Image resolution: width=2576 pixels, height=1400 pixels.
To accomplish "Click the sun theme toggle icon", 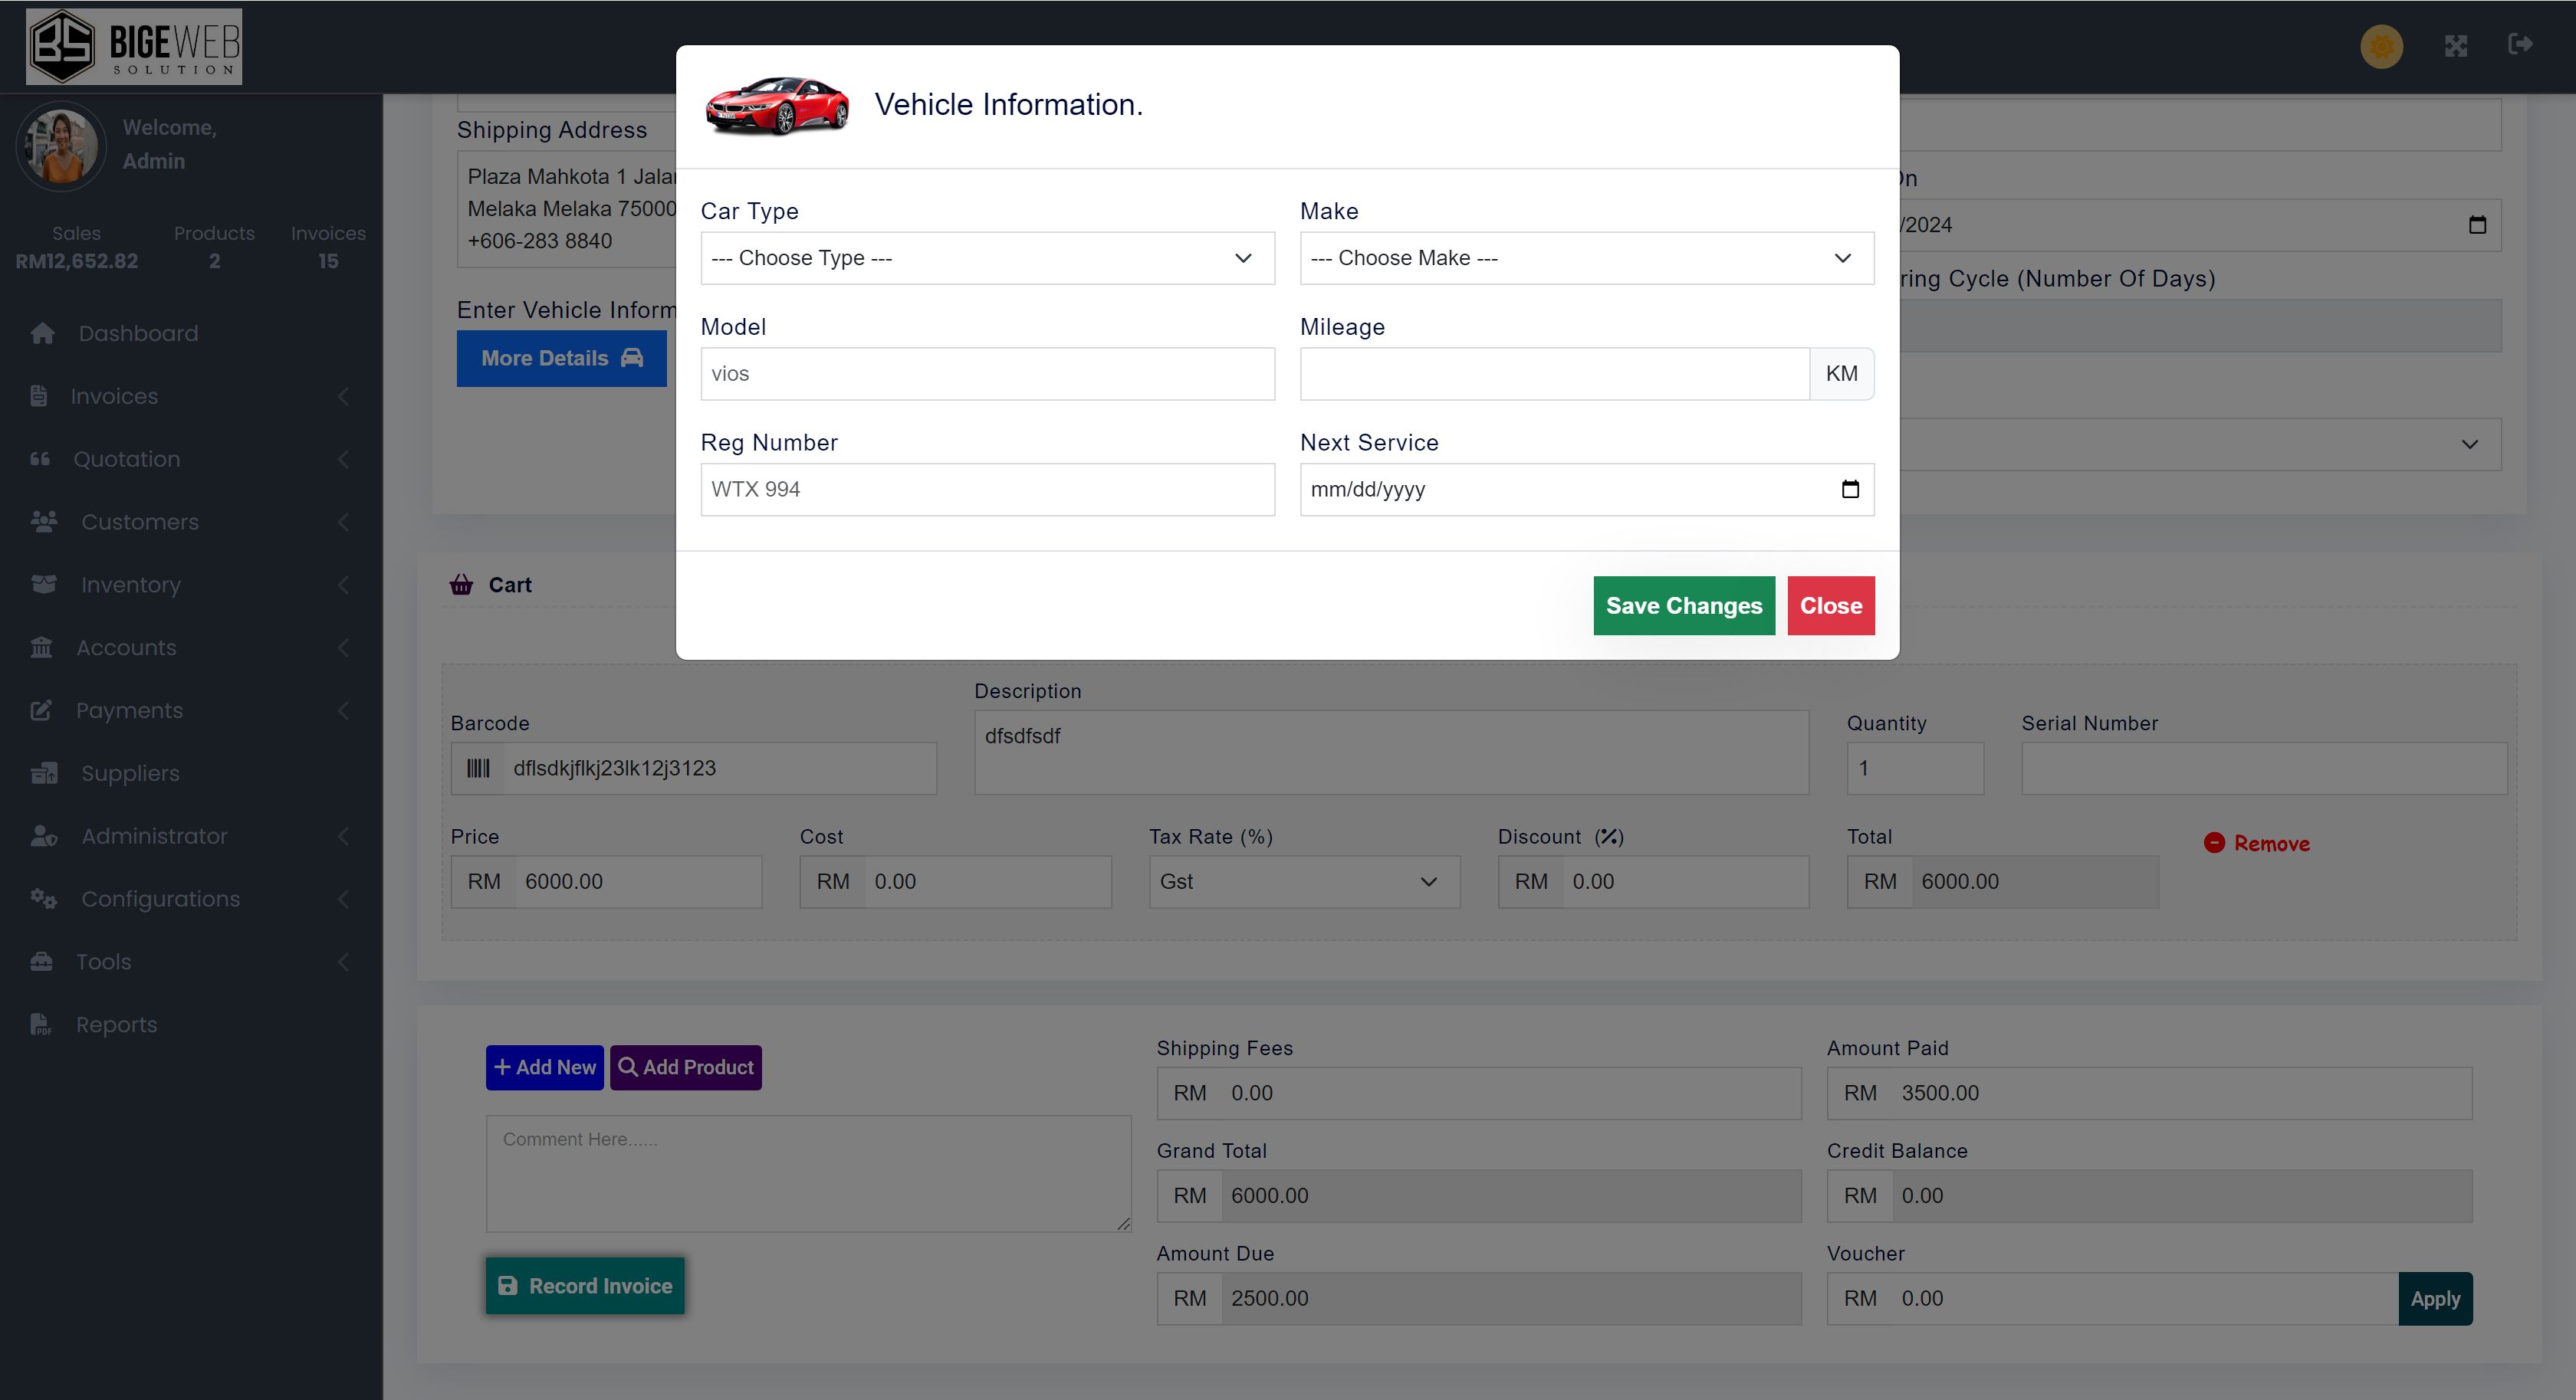I will click(x=2381, y=46).
